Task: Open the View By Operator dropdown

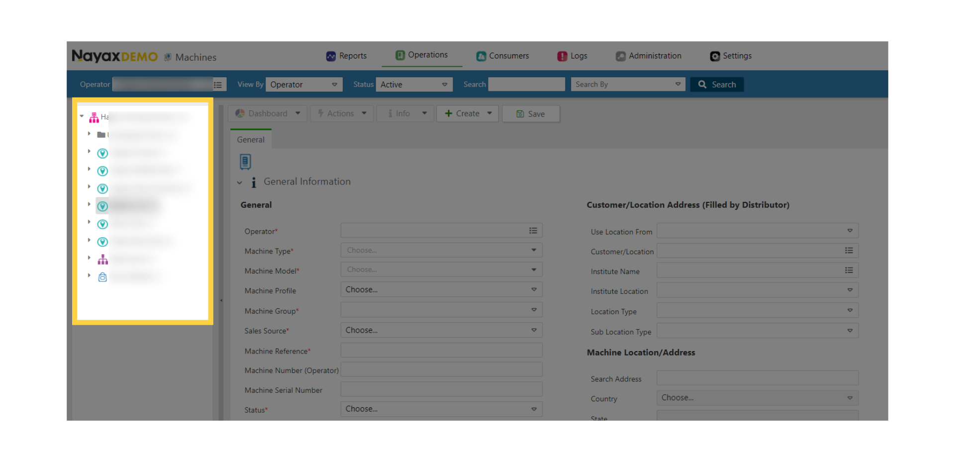Action: click(x=304, y=85)
